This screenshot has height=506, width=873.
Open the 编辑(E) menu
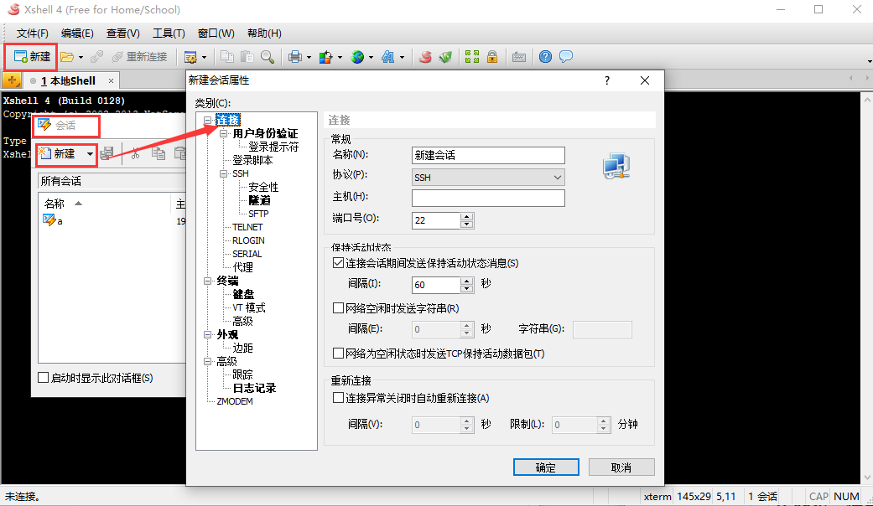coord(77,34)
